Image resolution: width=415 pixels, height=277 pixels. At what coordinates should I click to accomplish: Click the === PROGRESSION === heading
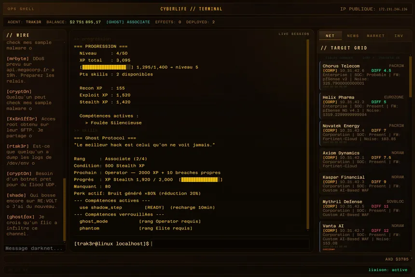tap(100, 46)
